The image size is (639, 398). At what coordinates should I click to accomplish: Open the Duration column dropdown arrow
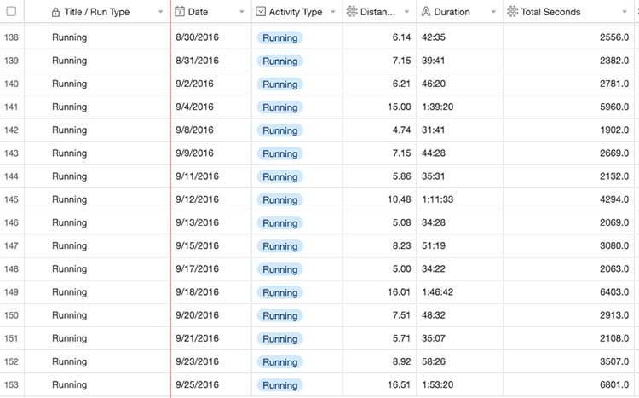tap(492, 13)
